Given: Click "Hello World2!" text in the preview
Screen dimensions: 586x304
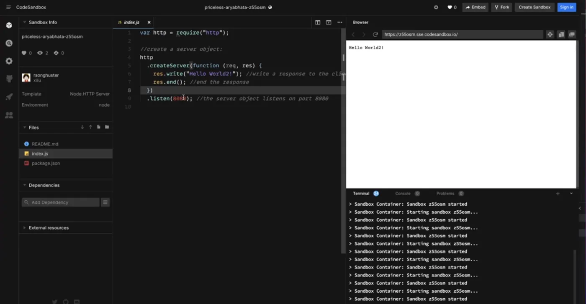Looking at the screenshot, I should pos(366,48).
